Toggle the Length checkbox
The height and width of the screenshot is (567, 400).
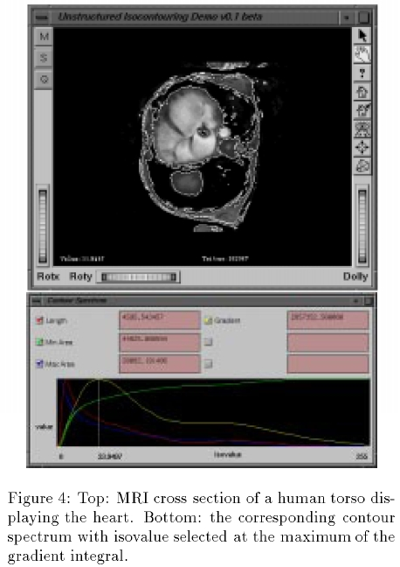(x=39, y=320)
